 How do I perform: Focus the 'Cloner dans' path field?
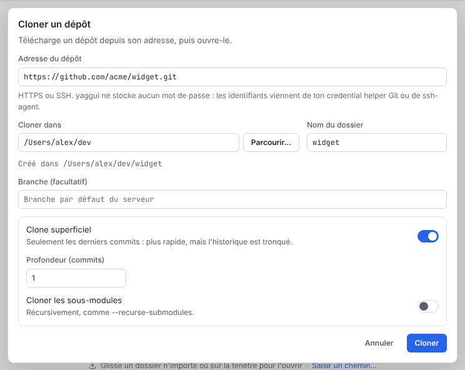[x=128, y=142]
